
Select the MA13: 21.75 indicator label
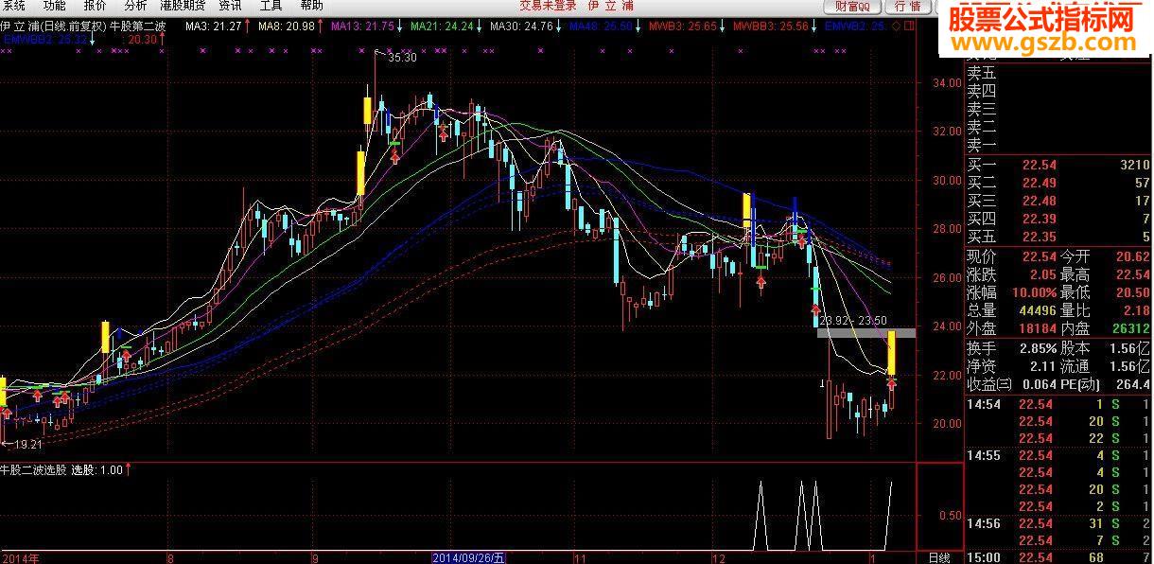click(364, 26)
